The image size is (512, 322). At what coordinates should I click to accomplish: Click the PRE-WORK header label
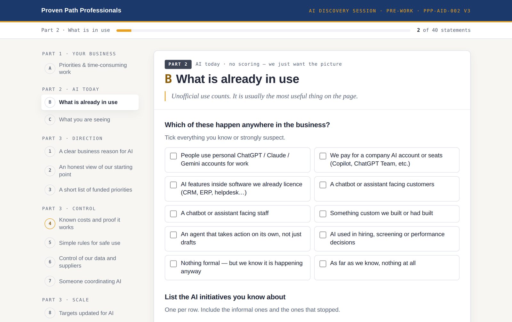point(400,11)
